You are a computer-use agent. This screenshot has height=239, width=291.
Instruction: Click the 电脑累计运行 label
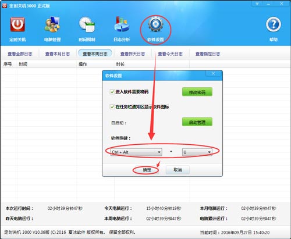[214, 219]
